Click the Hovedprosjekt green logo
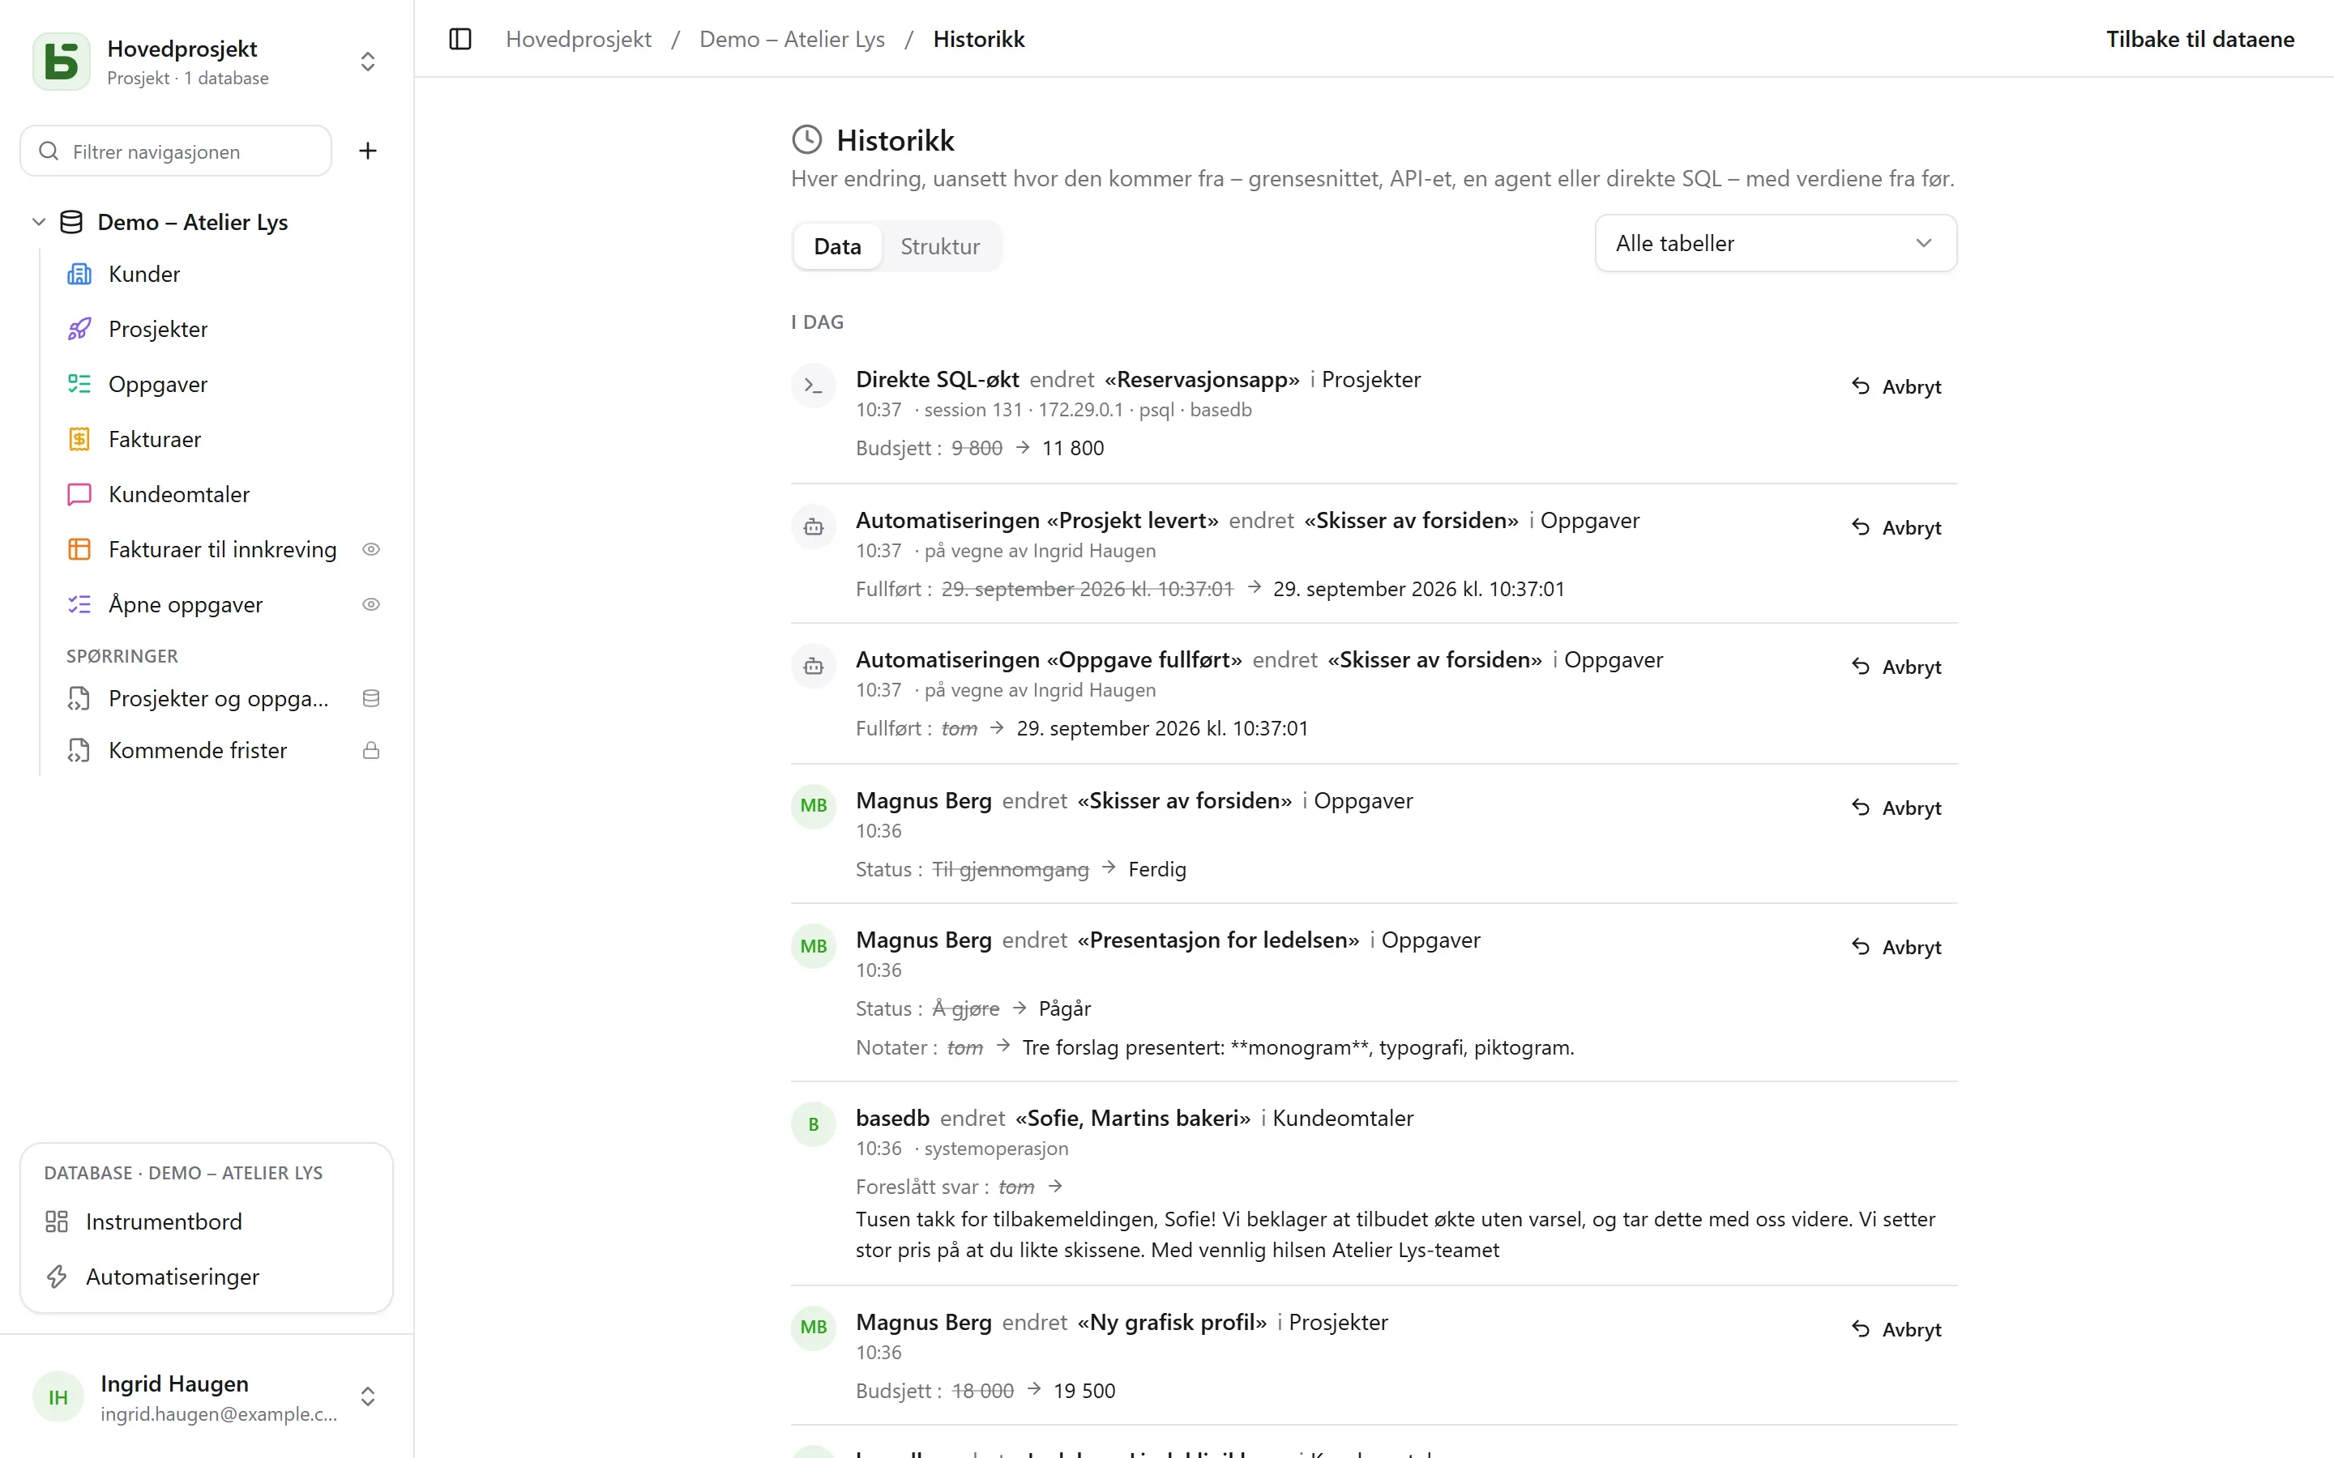This screenshot has width=2334, height=1458. point(62,62)
